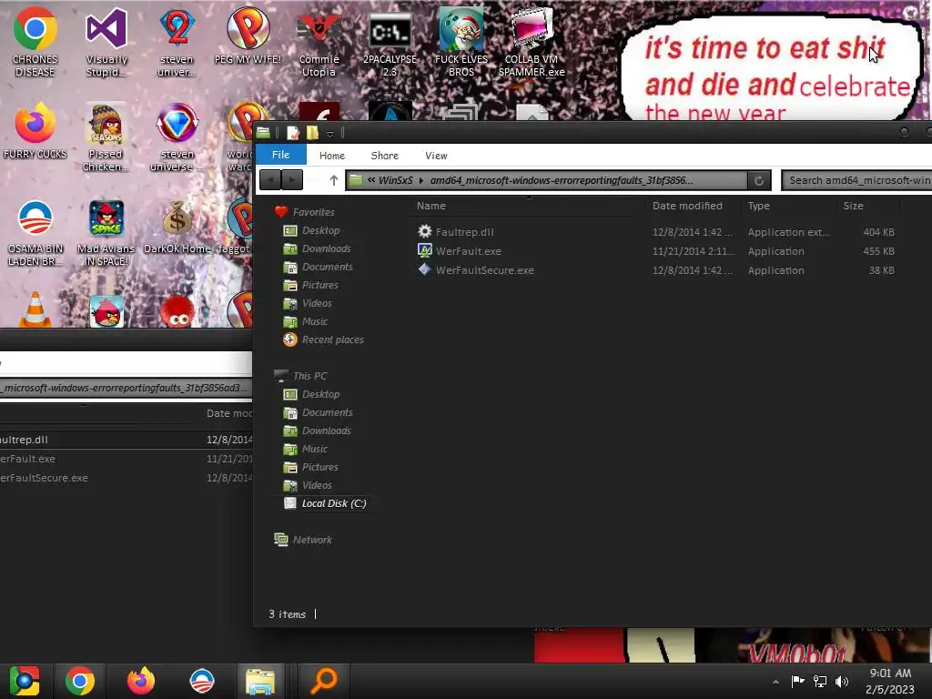Open the DarkOK Home money bag icon
The height and width of the screenshot is (699, 932).
pyautogui.click(x=177, y=226)
